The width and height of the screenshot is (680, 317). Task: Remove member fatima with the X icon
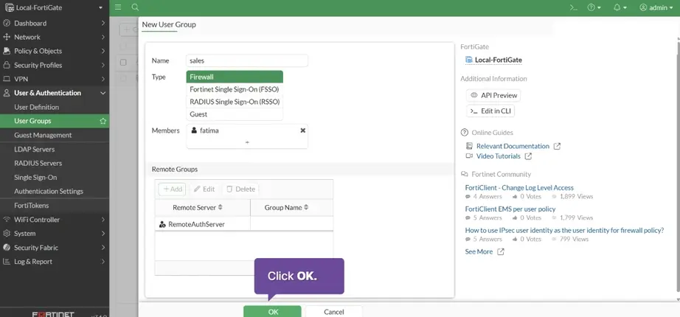(x=302, y=130)
